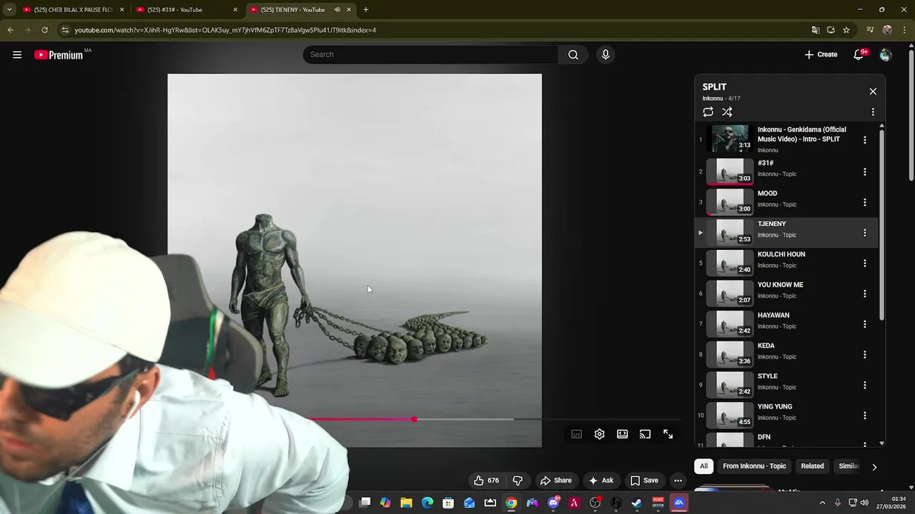Image resolution: width=915 pixels, height=514 pixels.
Task: Open the YouTube guide hamburger menu
Action: click(17, 55)
